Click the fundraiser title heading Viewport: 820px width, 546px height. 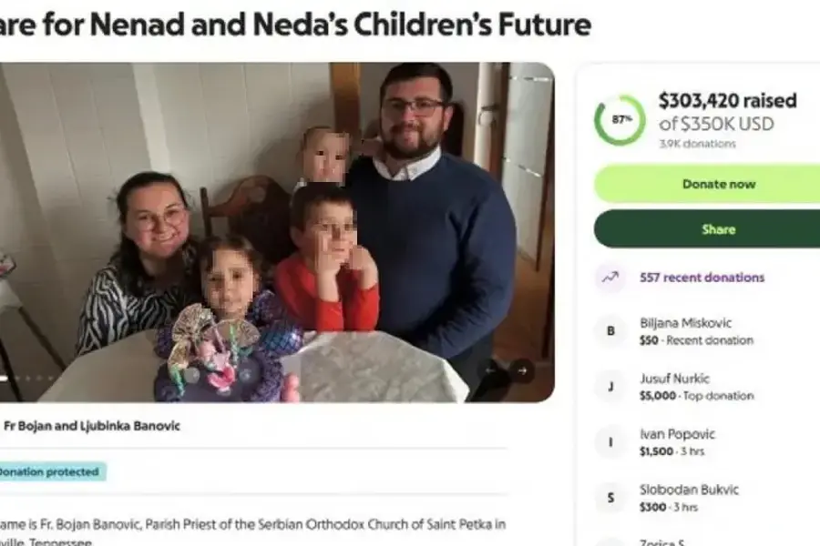[x=292, y=25]
